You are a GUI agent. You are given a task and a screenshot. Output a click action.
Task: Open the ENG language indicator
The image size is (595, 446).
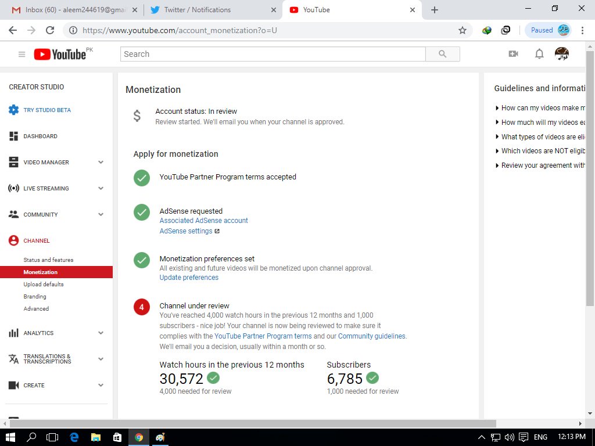tap(540, 437)
